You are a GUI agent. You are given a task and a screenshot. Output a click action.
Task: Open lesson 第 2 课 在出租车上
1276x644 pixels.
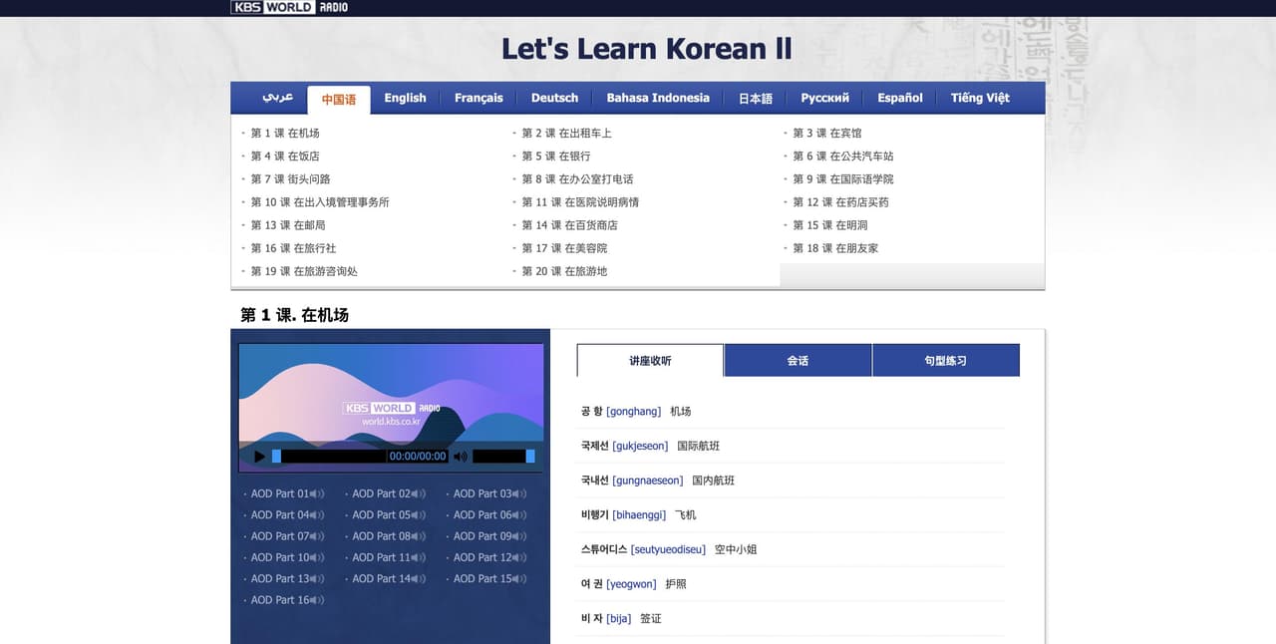(x=566, y=133)
